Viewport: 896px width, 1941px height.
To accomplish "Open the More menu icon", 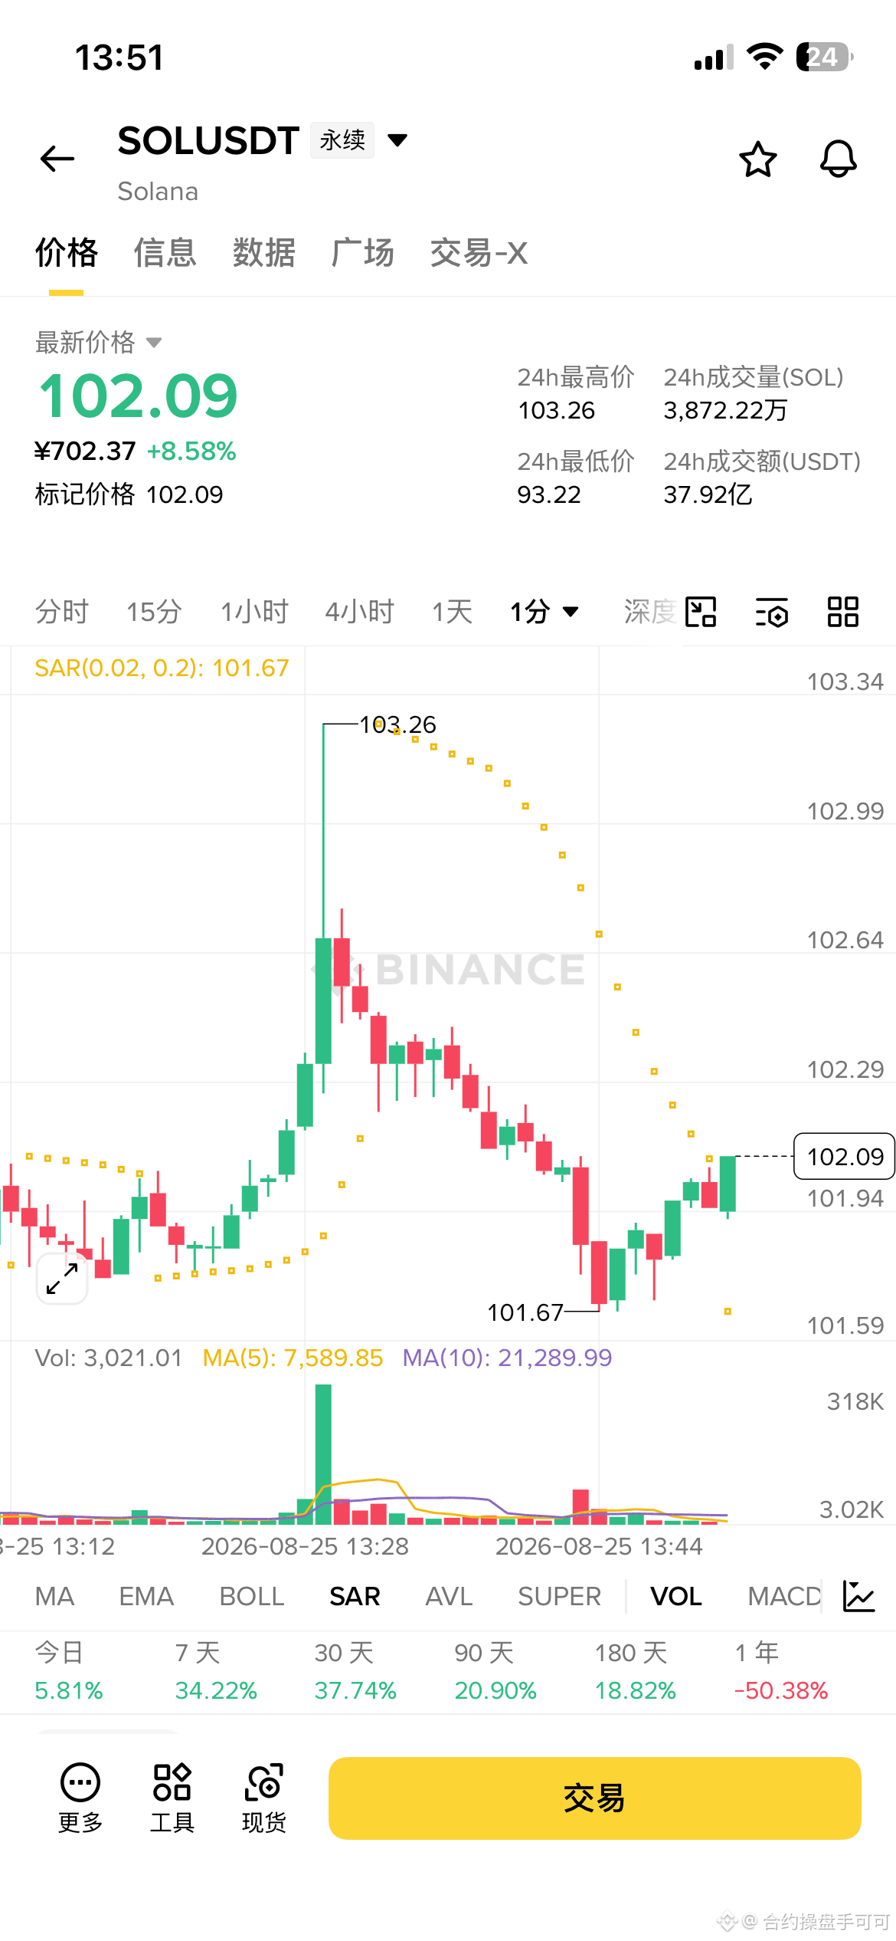I will [x=80, y=1797].
